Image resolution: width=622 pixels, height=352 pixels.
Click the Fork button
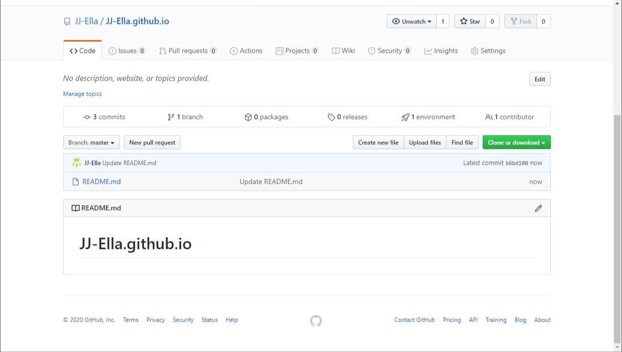(520, 21)
